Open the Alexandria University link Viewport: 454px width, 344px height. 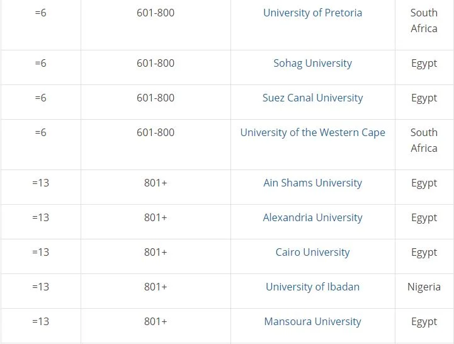(x=312, y=217)
